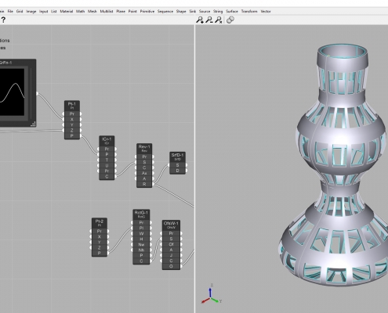Screen dimensions: 388x313
Task: Click the curve graph display in GrfIn-1 node
Action: (12, 92)
